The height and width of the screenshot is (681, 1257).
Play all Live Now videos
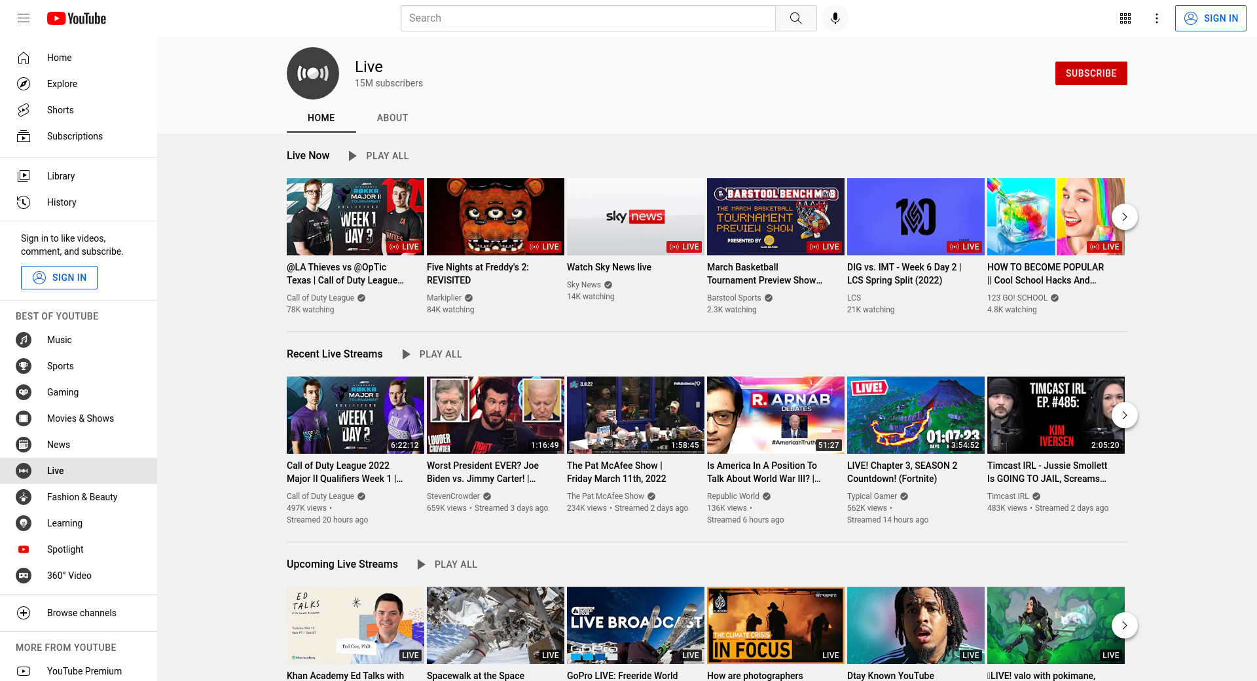tap(378, 156)
